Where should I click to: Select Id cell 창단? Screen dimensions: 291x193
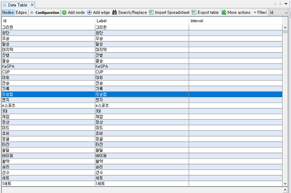point(48,33)
